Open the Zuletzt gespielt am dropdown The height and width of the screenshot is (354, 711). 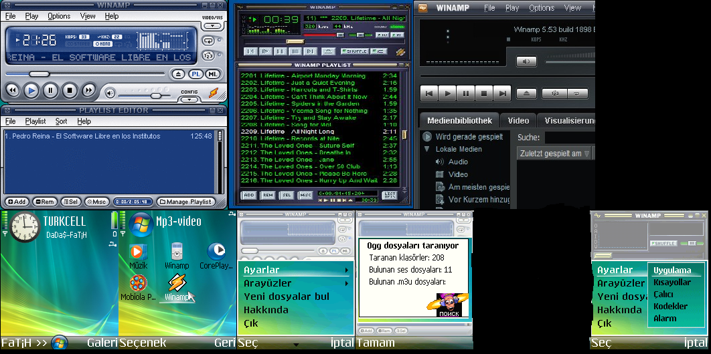click(586, 154)
